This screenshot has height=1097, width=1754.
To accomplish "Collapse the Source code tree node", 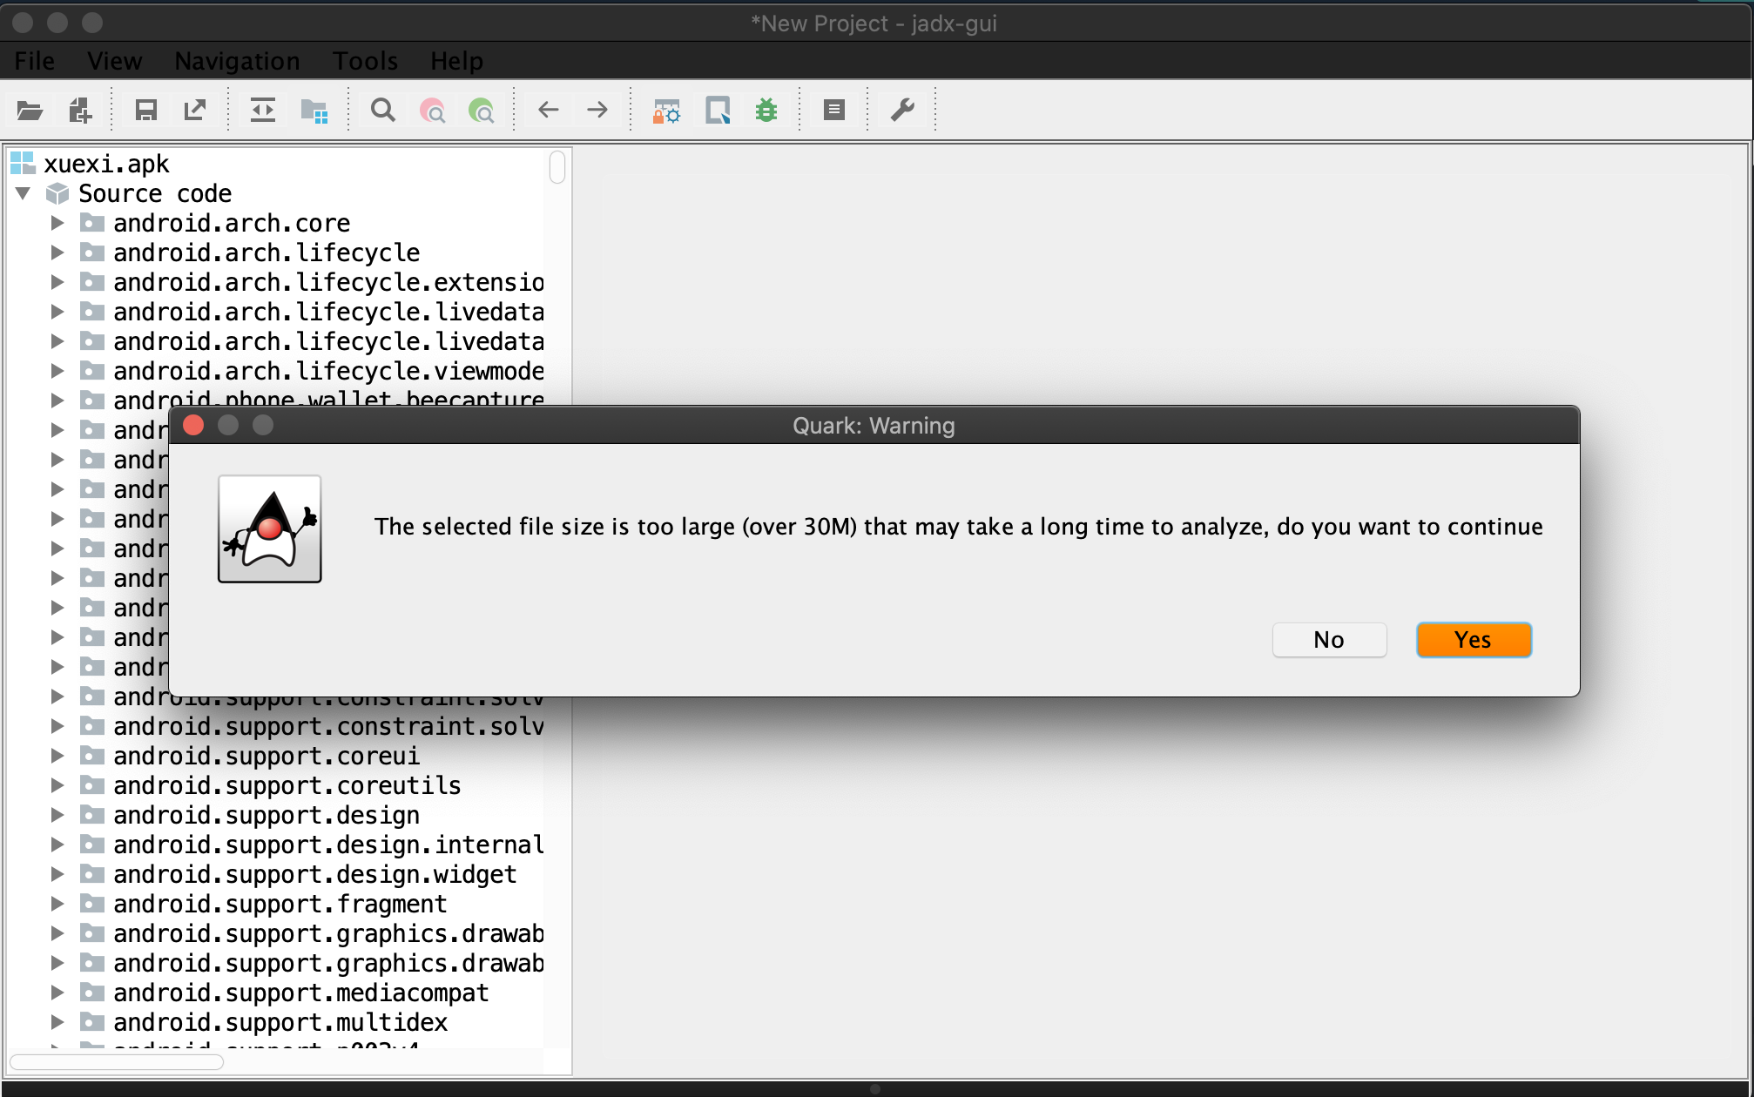I will coord(24,193).
